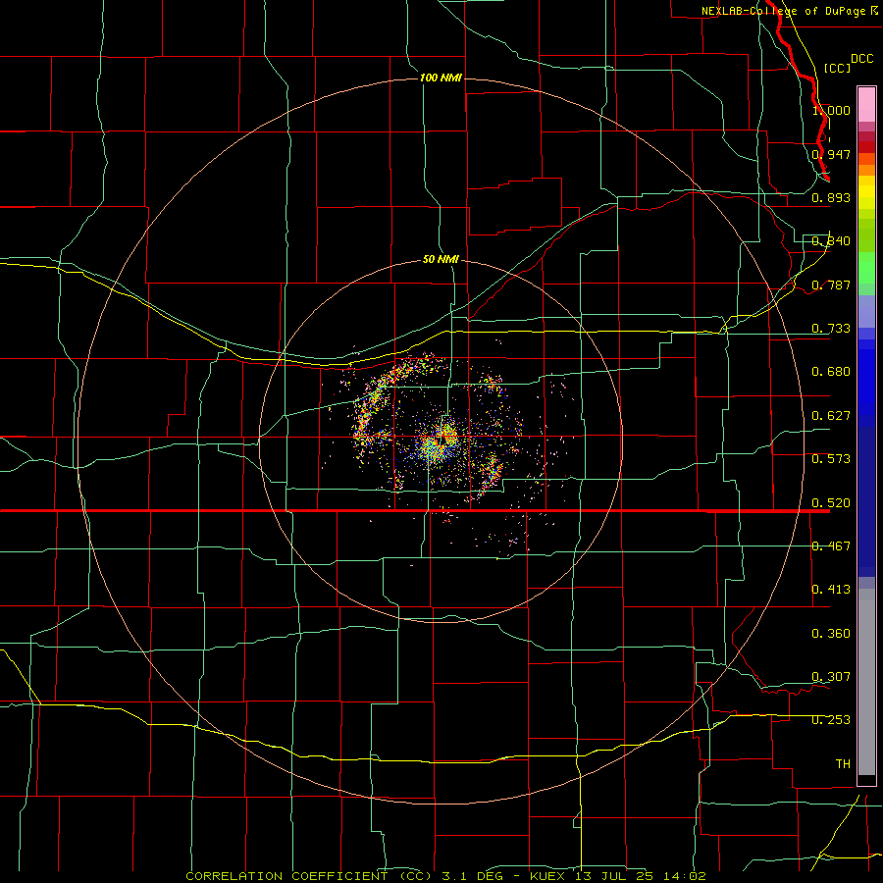Click the 50 NMI range ring label
The height and width of the screenshot is (883, 883).
[x=441, y=259]
